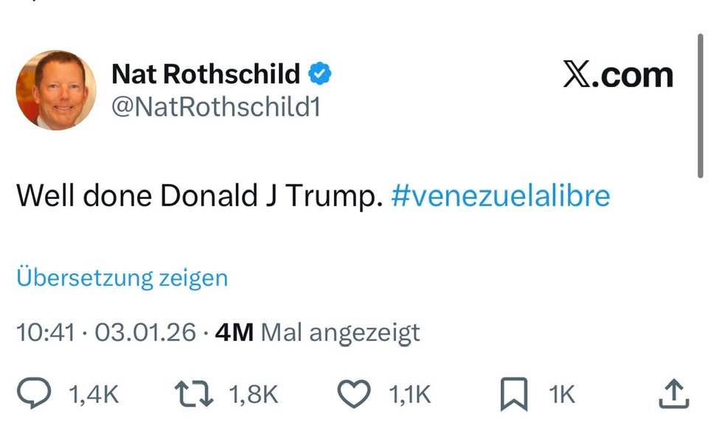The height and width of the screenshot is (428, 708).
Task: Click the 1,1K likes count
Action: tap(409, 395)
